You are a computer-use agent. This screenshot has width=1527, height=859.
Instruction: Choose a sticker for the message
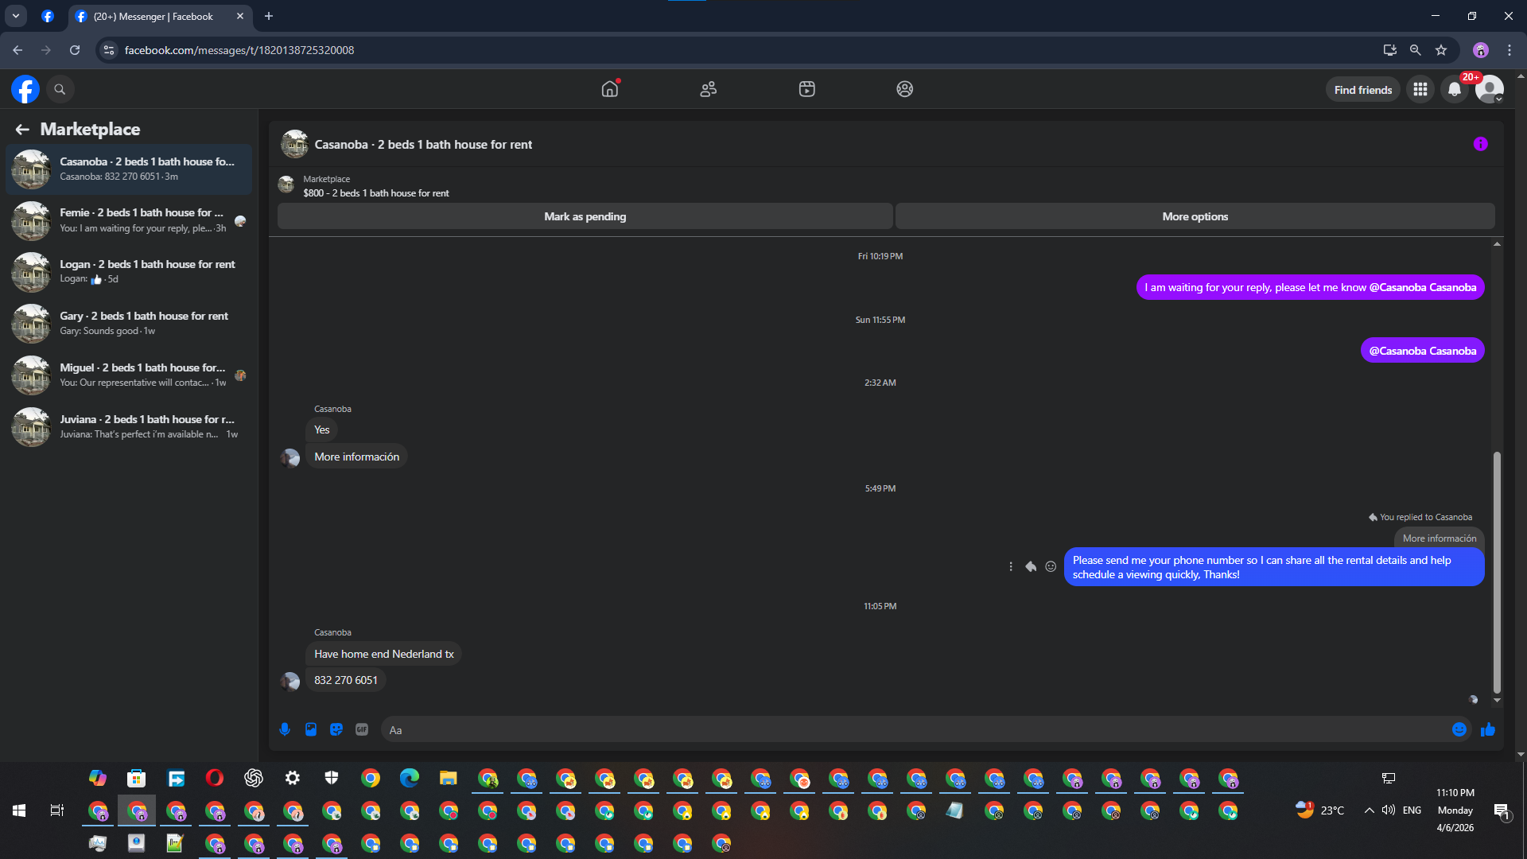click(336, 730)
